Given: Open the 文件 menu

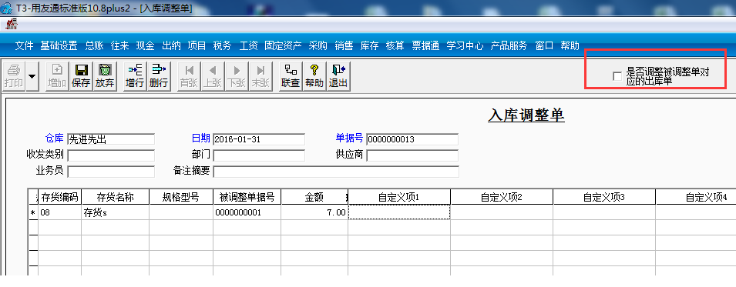Looking at the screenshot, I should pos(25,46).
